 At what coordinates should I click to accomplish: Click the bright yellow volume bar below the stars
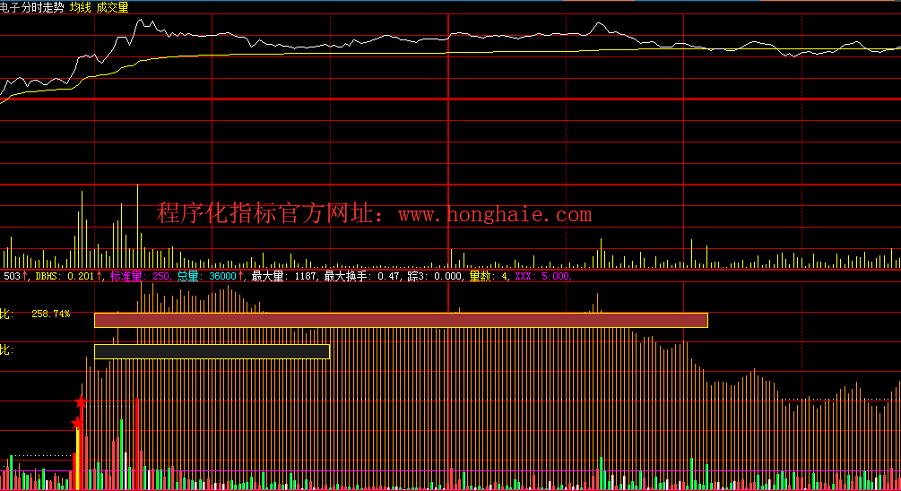[x=78, y=459]
